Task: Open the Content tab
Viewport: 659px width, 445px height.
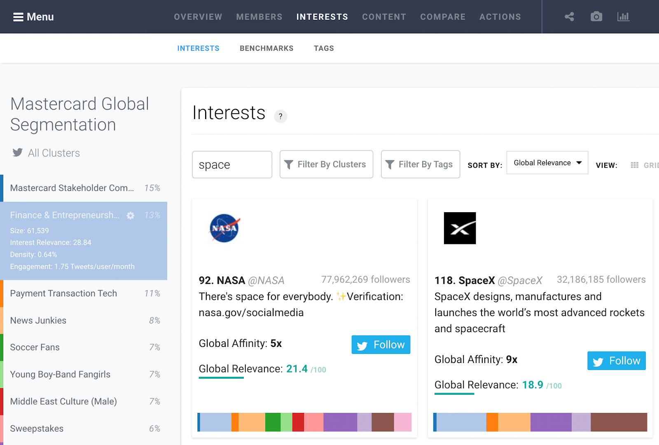Action: 384,17
